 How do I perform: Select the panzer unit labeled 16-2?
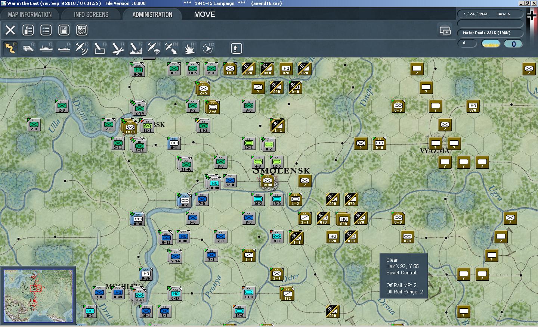click(x=258, y=200)
